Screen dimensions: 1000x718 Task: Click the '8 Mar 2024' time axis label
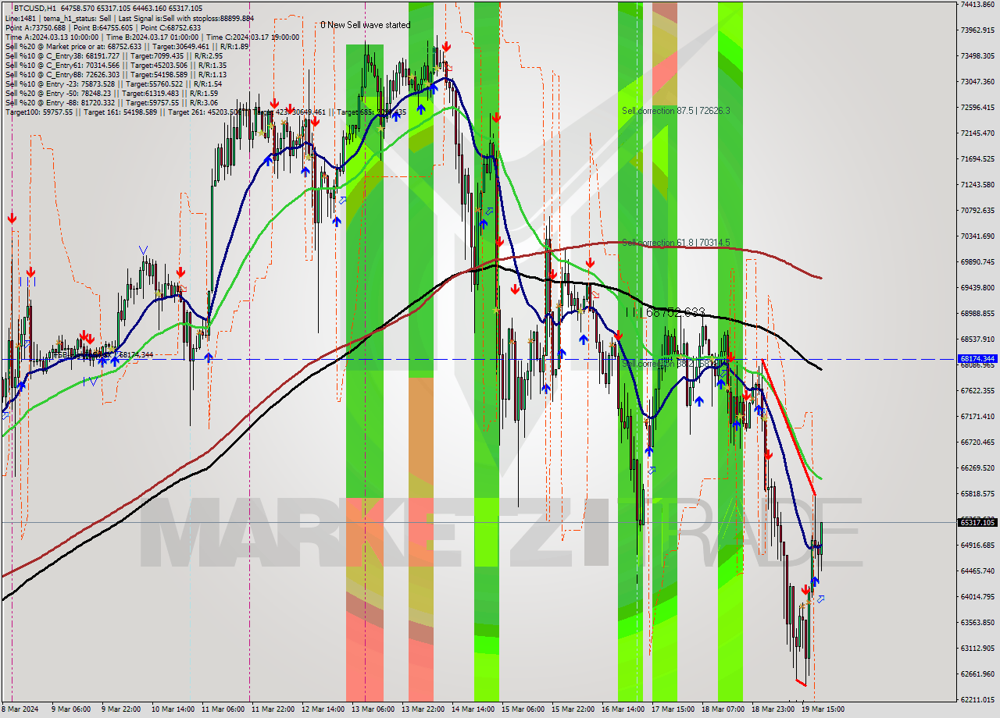click(x=19, y=709)
